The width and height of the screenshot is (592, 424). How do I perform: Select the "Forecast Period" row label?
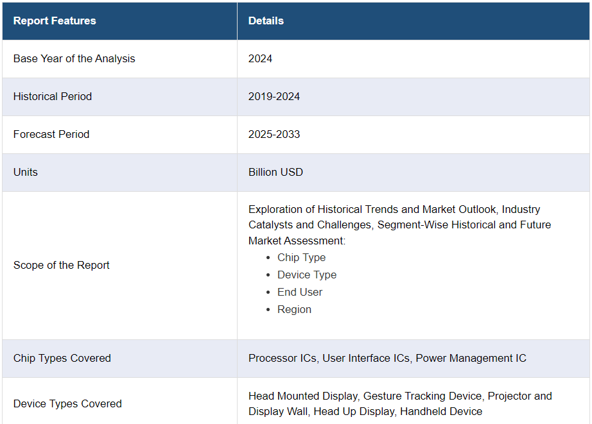point(51,134)
